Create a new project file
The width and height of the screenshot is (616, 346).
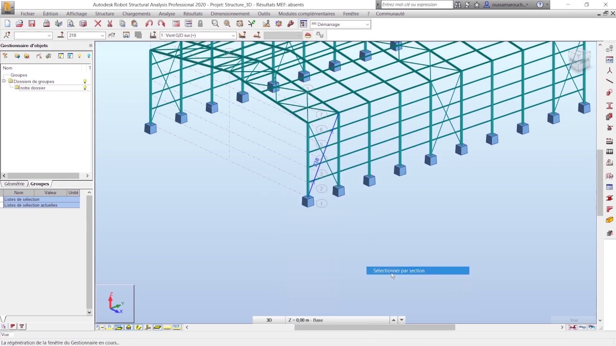click(7, 24)
